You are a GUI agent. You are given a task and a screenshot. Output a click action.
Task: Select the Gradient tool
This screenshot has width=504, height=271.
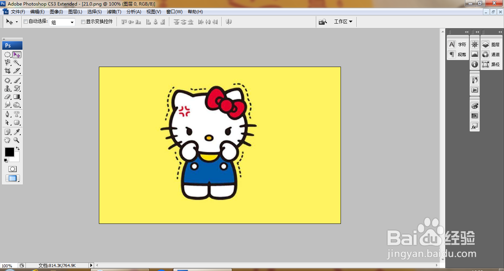click(17, 96)
